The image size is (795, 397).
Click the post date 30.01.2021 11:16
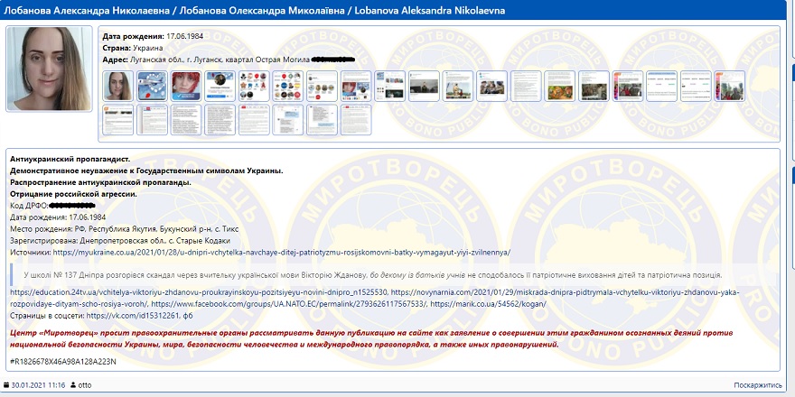(38, 385)
